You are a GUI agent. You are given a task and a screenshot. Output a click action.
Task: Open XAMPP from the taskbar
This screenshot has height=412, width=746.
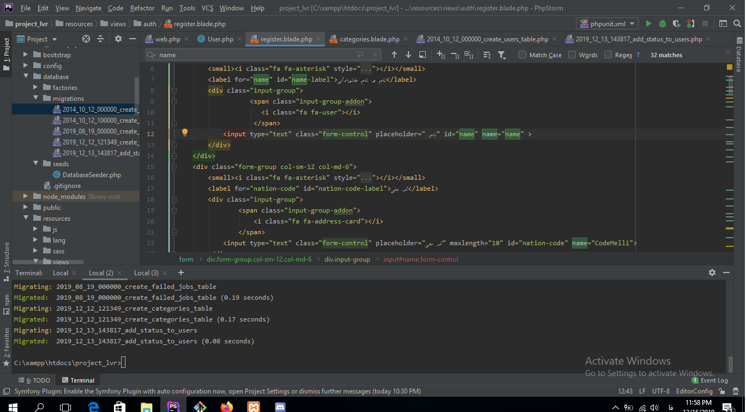pos(254,407)
